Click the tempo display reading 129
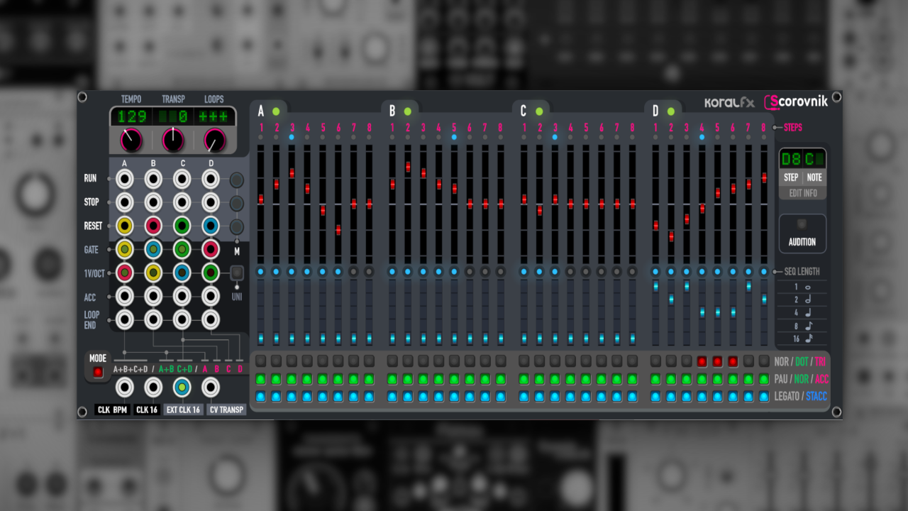908x511 pixels. [132, 116]
